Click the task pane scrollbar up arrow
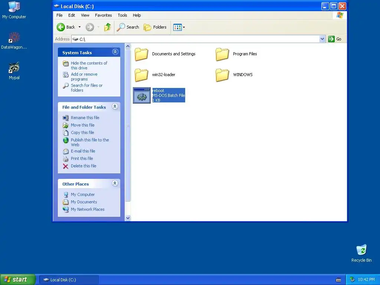The height and width of the screenshot is (285, 380). (x=128, y=46)
